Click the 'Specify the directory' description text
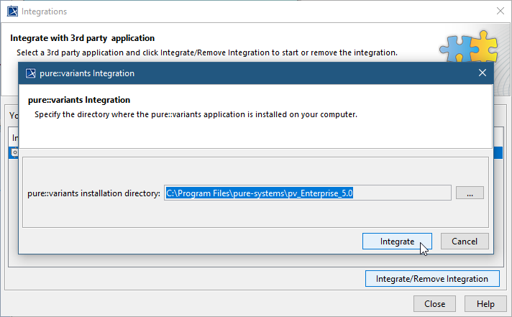This screenshot has height=317, width=512. click(196, 114)
